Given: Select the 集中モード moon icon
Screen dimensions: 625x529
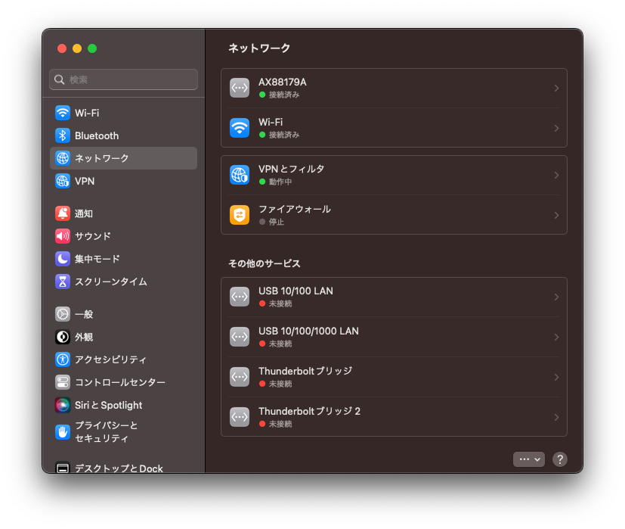Looking at the screenshot, I should tap(63, 258).
